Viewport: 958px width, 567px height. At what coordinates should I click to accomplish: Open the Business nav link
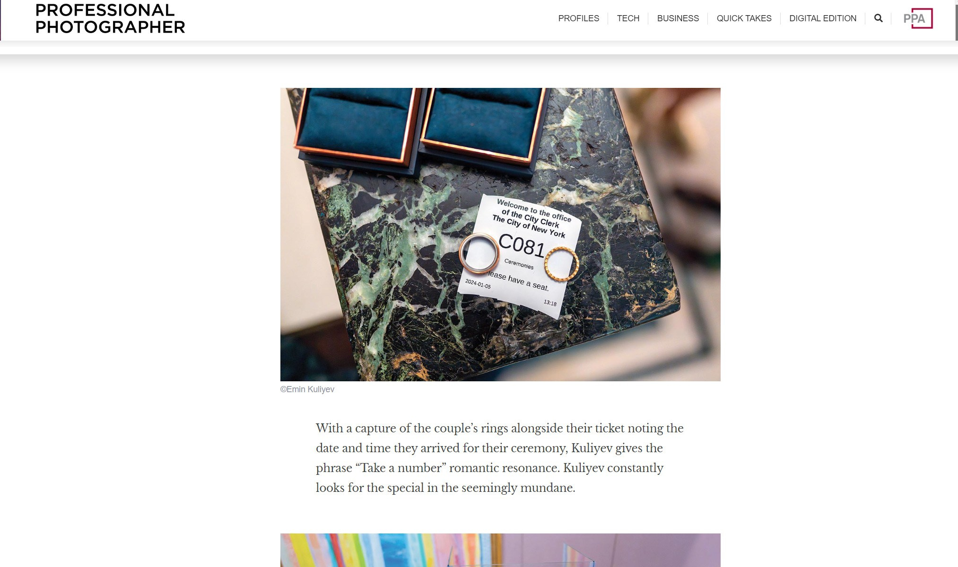pos(678,18)
